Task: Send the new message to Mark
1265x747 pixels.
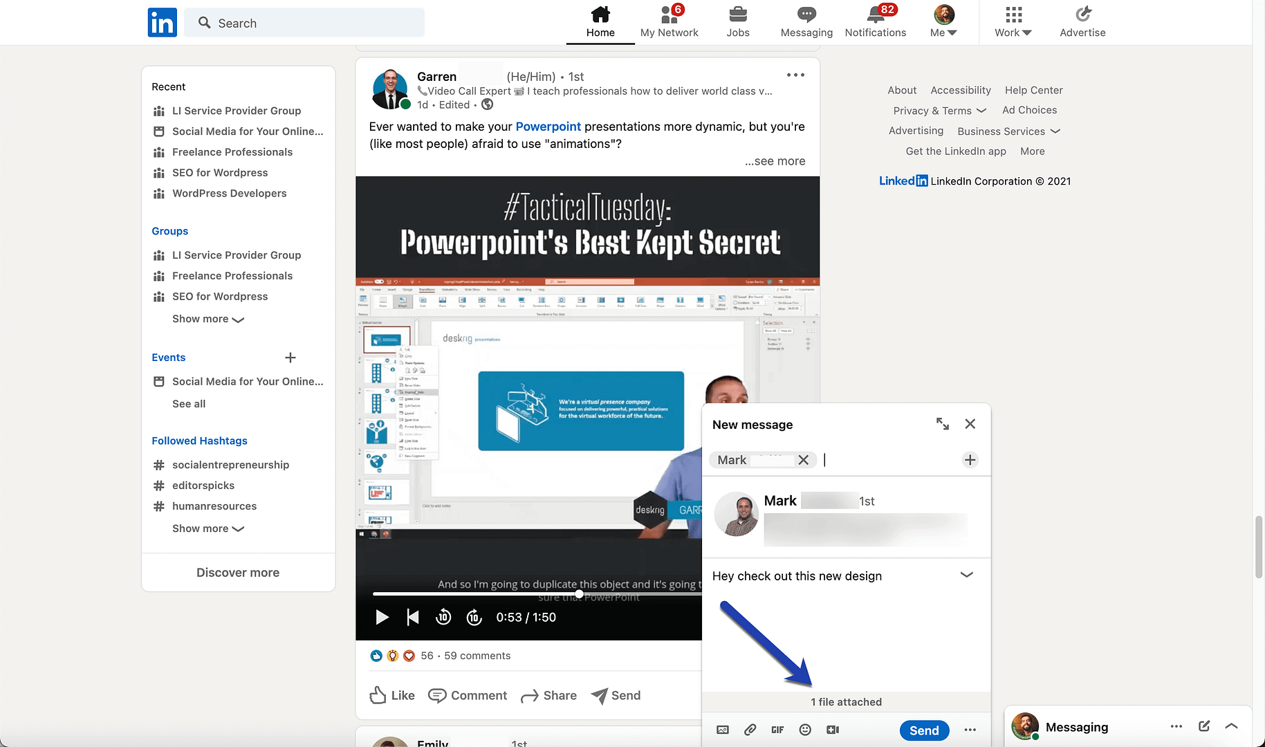Action: click(x=924, y=730)
